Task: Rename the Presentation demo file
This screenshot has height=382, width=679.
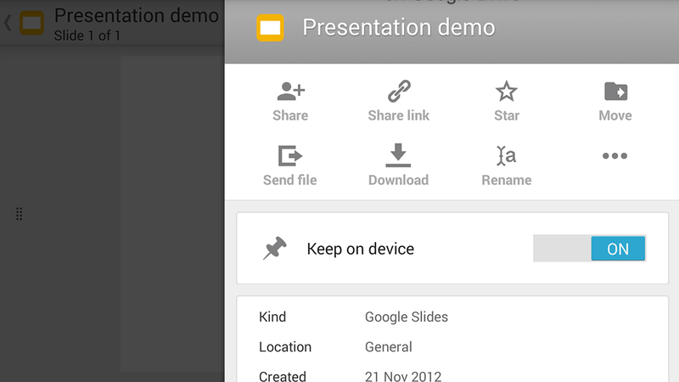Action: tap(506, 166)
